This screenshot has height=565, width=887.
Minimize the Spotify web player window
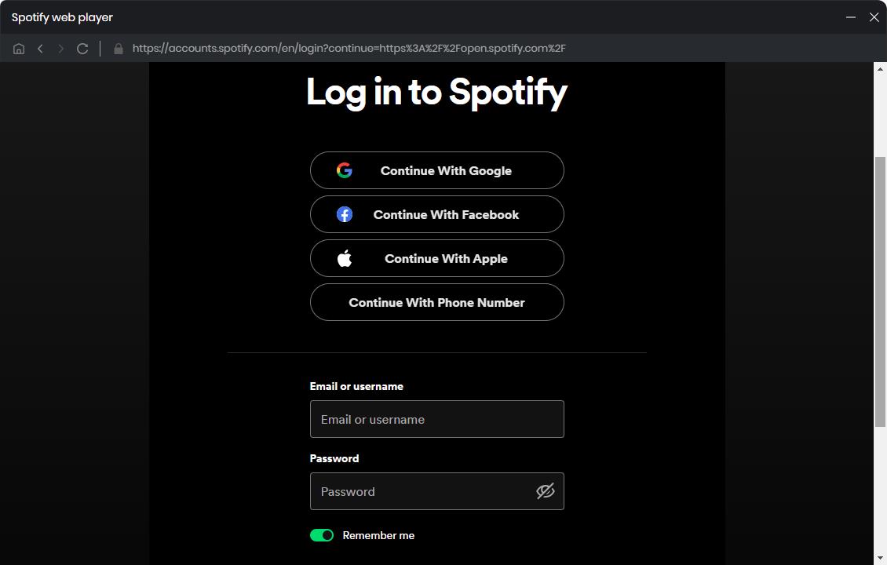tap(850, 17)
